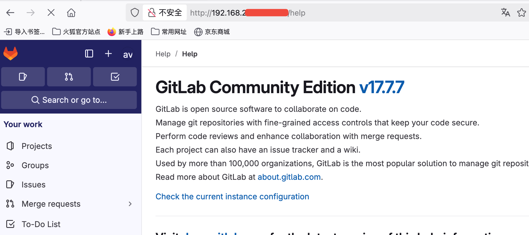Screen dimensions: 529x235
Task: Toggle the bookmark star for this page
Action: pyautogui.click(x=522, y=13)
